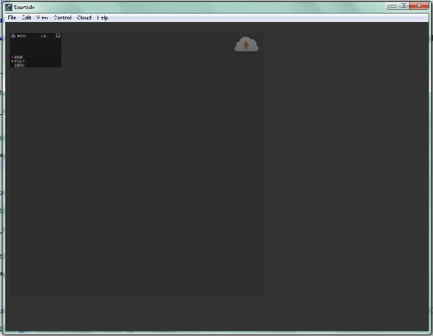Click the FR indicator in the stats panel
The height and width of the screenshot is (336, 433).
(x=22, y=36)
